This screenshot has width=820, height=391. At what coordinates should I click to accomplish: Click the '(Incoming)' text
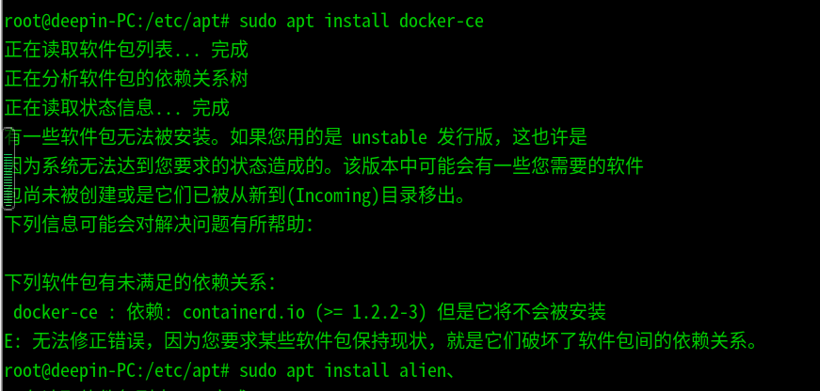point(332,195)
